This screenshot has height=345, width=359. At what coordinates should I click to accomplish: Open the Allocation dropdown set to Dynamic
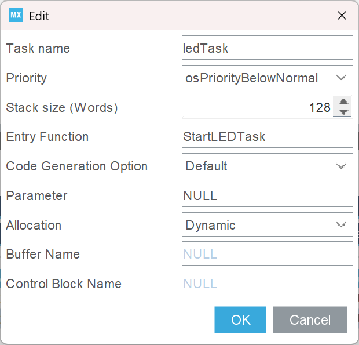pos(267,224)
